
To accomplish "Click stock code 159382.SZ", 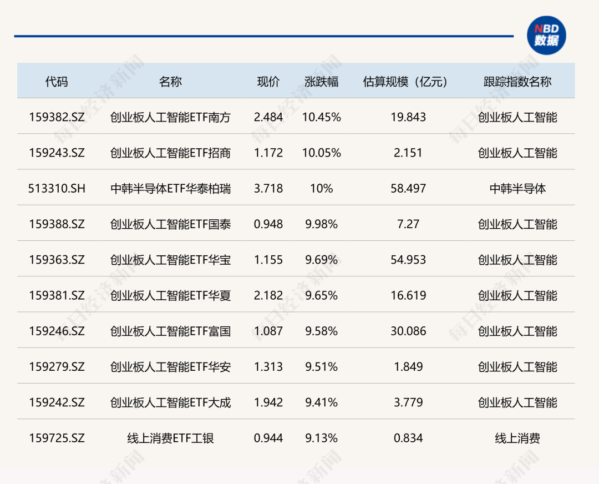I will click(57, 117).
